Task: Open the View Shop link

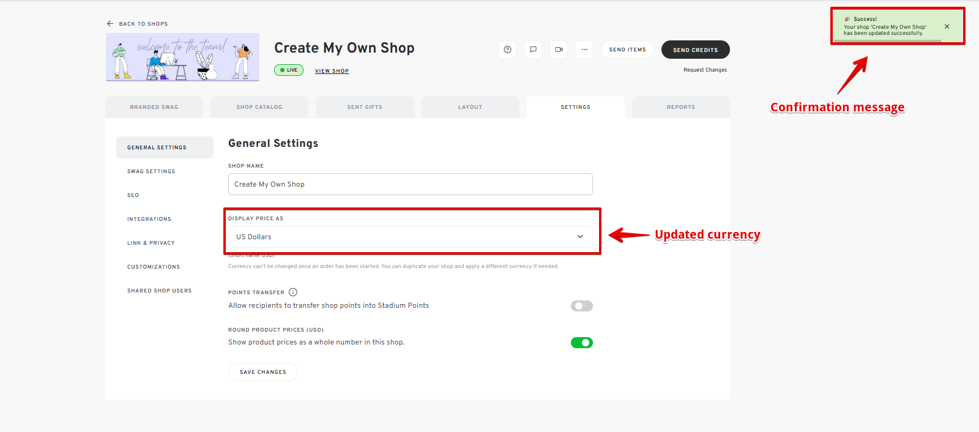Action: coord(332,71)
